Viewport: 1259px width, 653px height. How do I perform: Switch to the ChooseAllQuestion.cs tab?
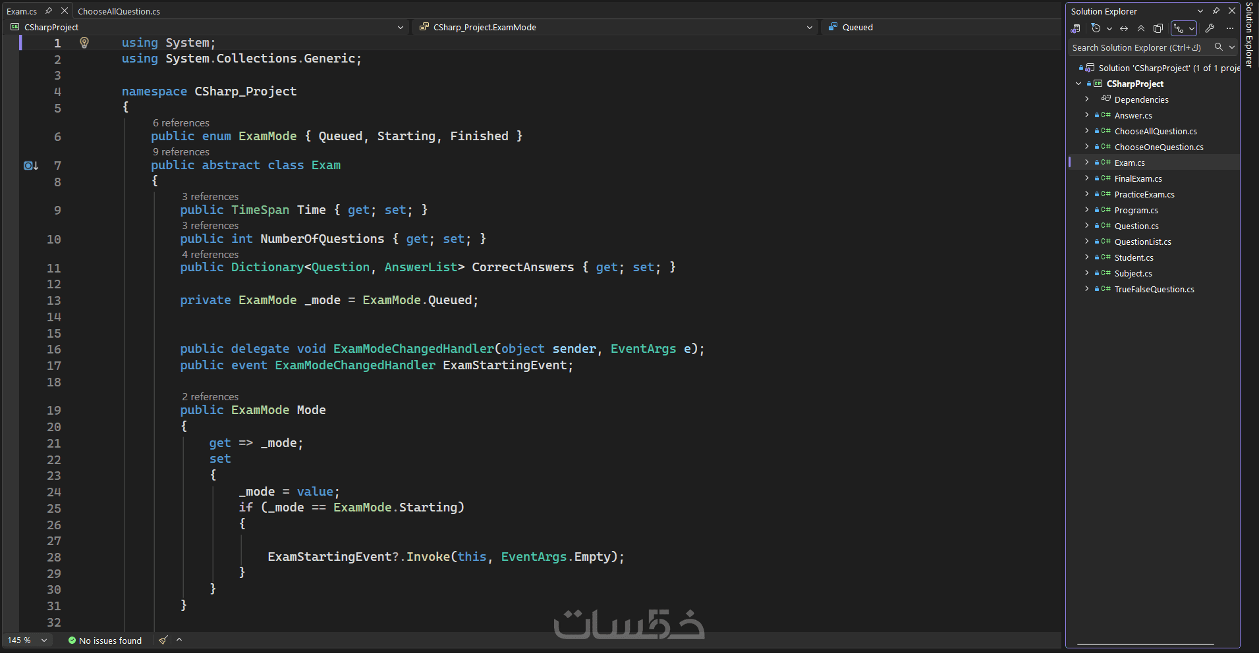[119, 11]
